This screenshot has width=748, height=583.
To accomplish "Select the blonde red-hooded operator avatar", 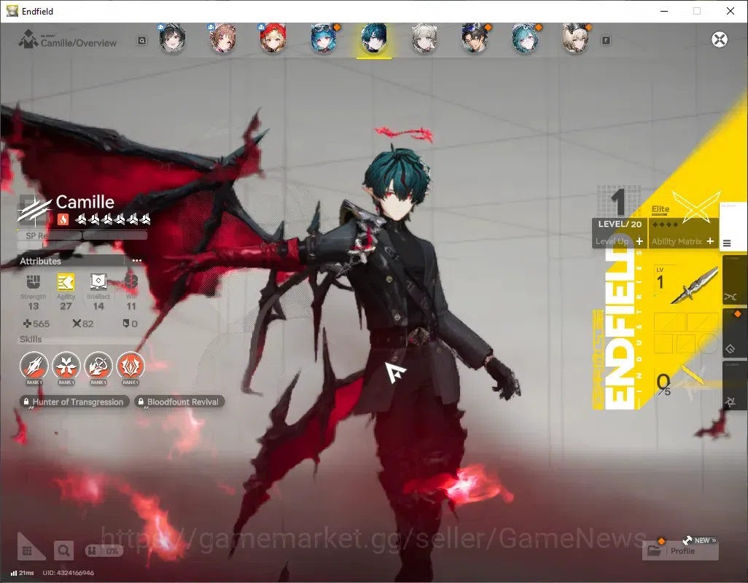I will coord(273,39).
